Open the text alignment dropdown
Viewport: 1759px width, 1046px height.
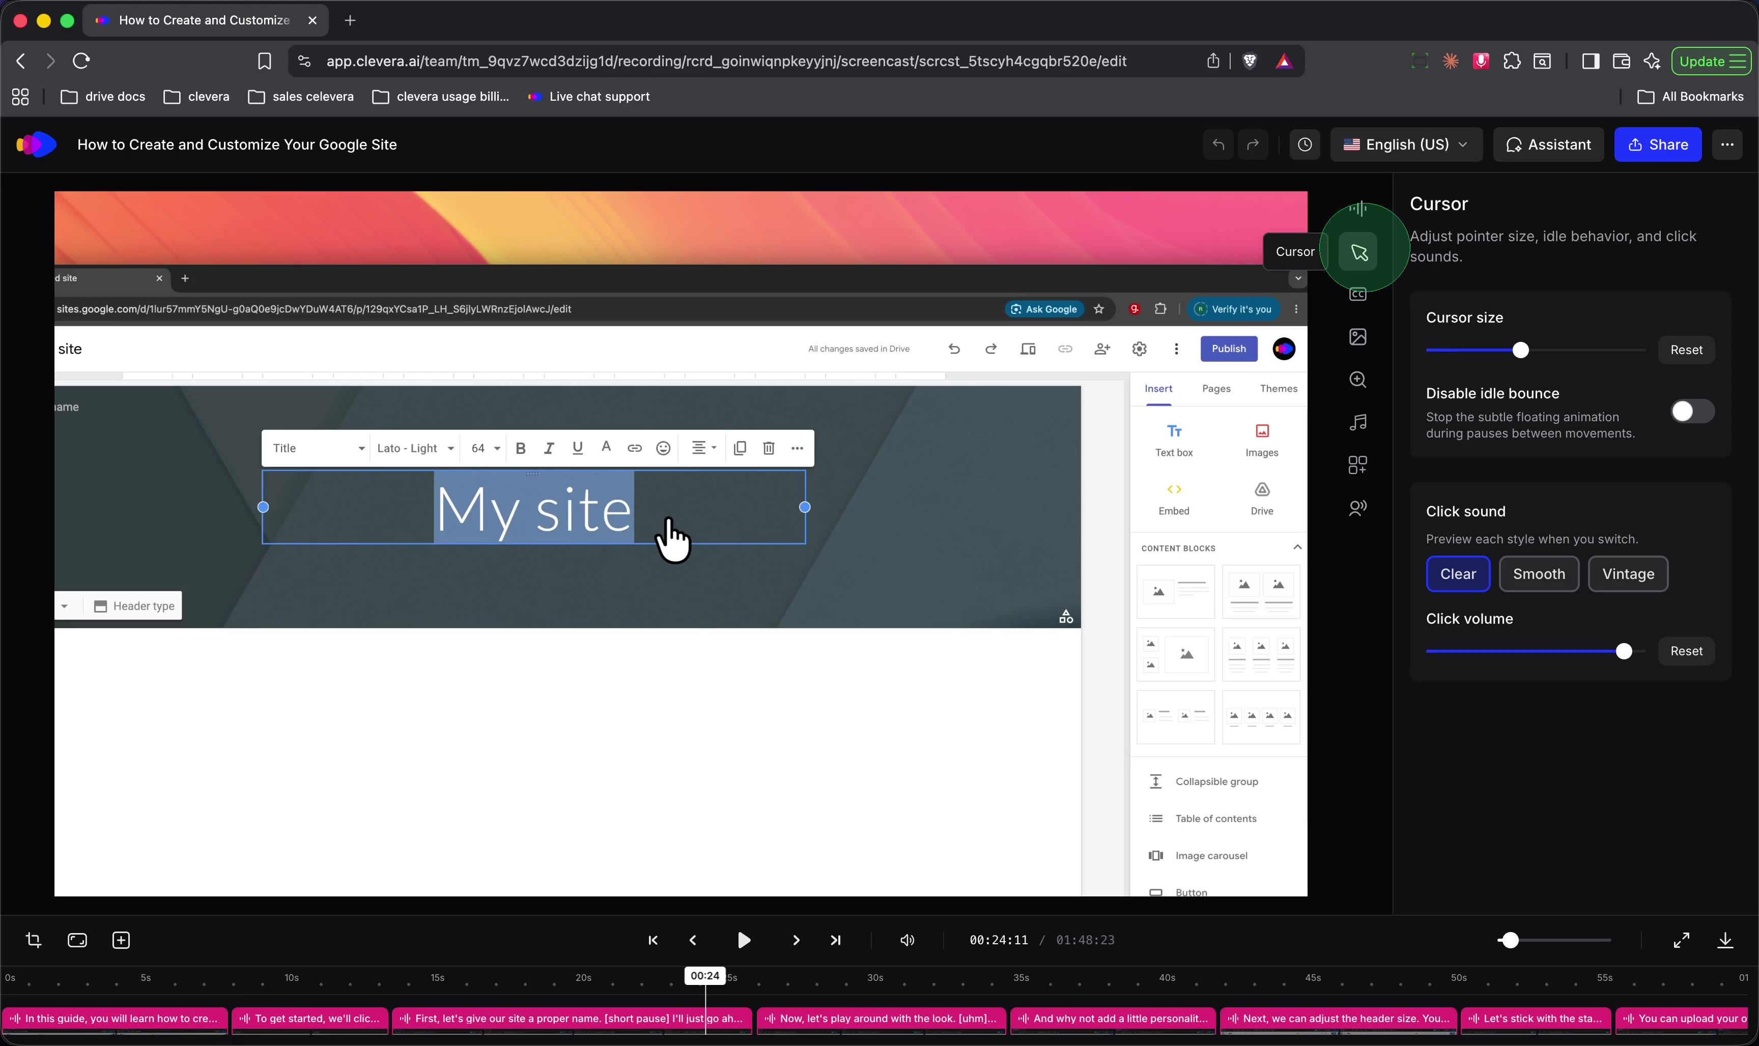(x=703, y=448)
